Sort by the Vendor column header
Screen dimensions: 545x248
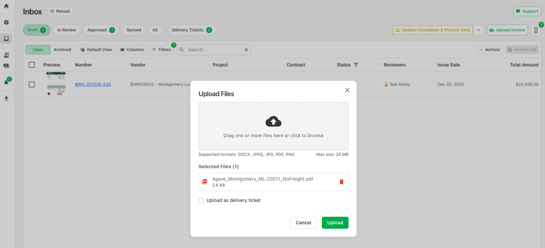click(138, 65)
